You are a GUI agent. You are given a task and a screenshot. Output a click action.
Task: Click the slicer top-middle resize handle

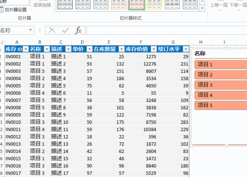pos(227,48)
